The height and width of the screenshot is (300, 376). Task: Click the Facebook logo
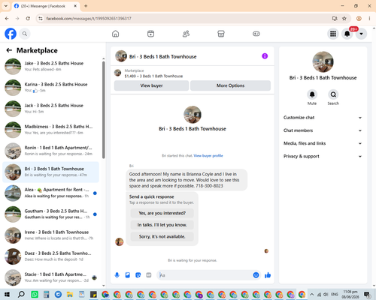click(11, 34)
